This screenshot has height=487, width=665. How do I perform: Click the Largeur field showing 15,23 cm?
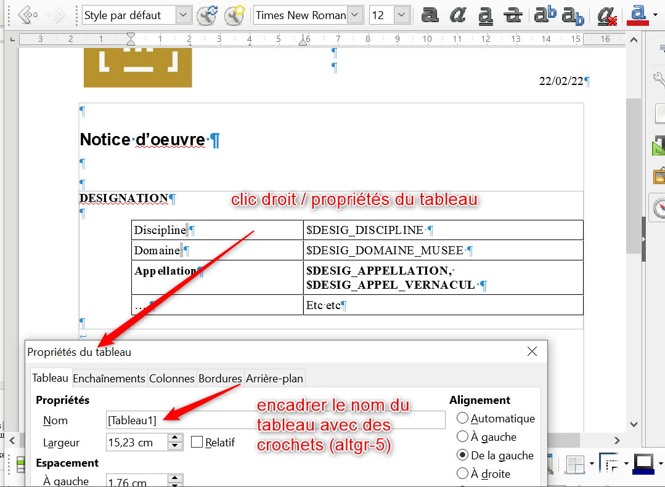pyautogui.click(x=137, y=442)
